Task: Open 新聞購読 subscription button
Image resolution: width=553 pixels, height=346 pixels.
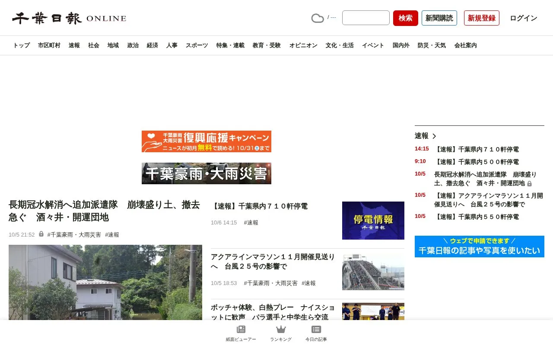Action: coord(439,18)
